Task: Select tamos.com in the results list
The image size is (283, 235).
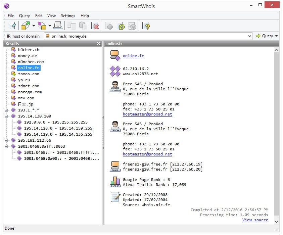Action: (29, 74)
